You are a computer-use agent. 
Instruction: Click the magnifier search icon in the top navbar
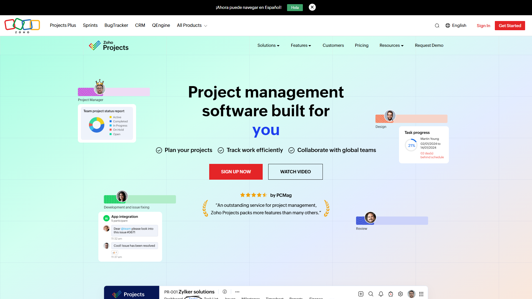click(x=437, y=25)
